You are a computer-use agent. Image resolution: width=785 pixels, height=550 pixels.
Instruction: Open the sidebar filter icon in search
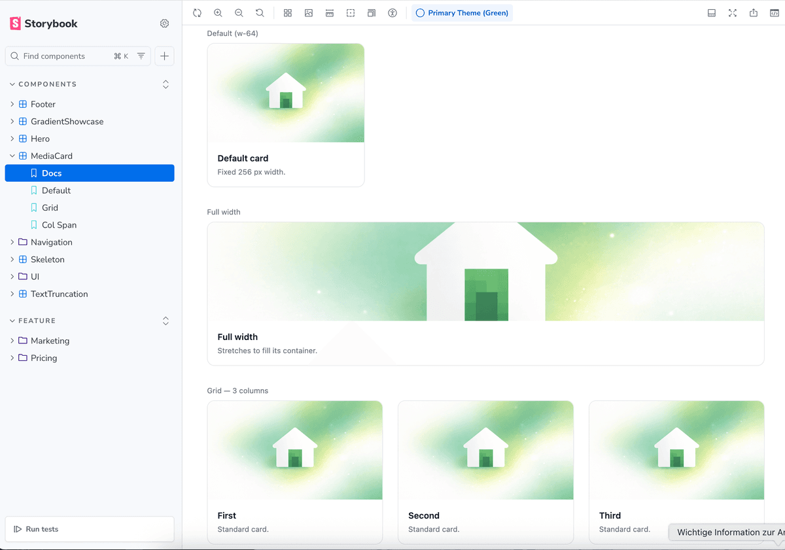tap(141, 56)
